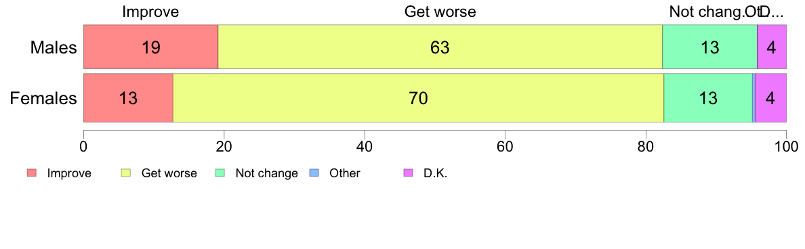Viewport: 805px width, 249px height.
Task: Click the 40 tick label on x-axis
Action: [365, 145]
